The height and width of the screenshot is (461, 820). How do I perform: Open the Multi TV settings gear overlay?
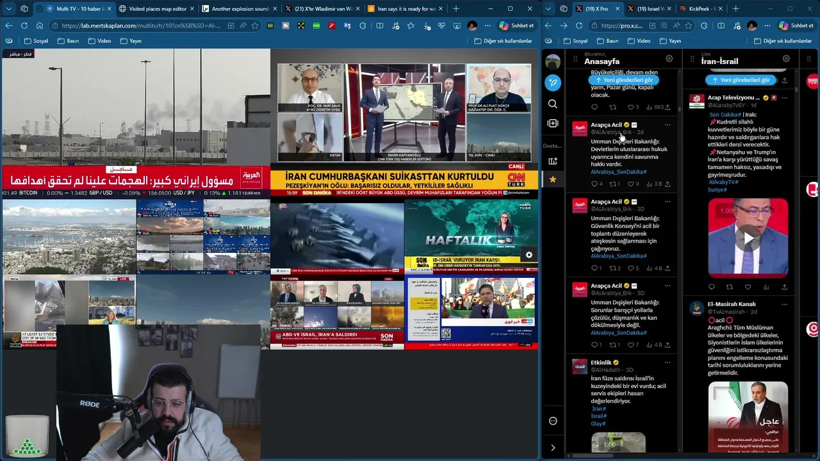[529, 255]
